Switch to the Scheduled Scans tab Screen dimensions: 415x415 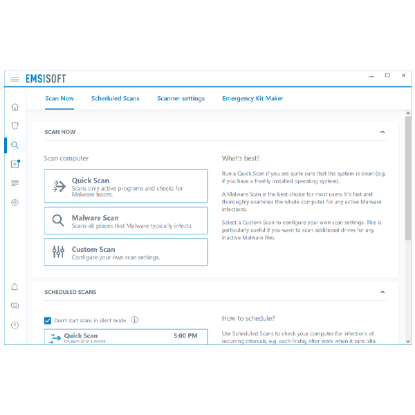click(115, 98)
